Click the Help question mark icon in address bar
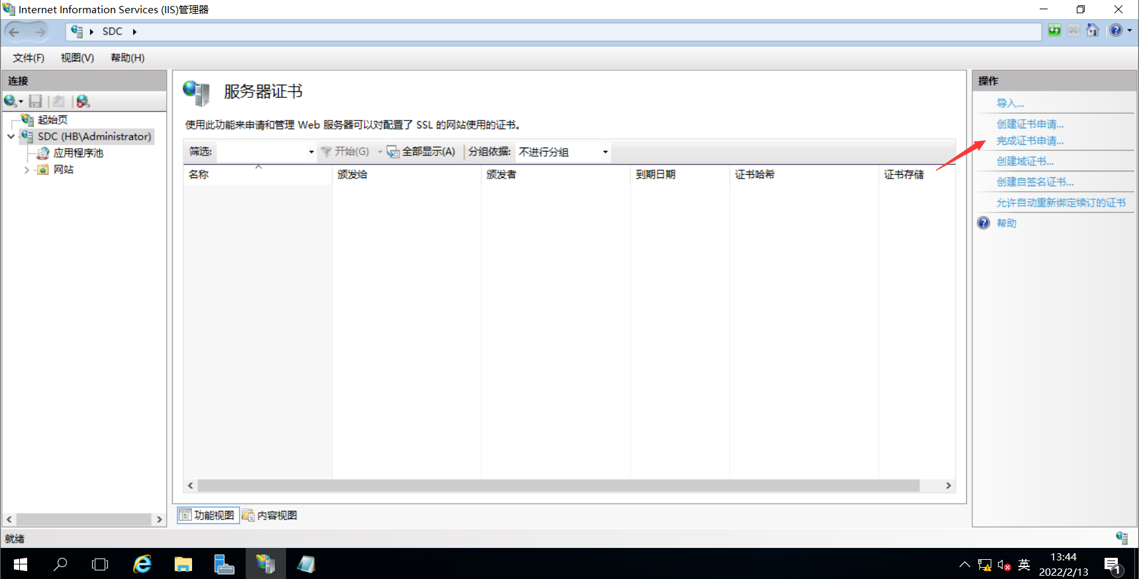The image size is (1139, 579). click(1116, 30)
